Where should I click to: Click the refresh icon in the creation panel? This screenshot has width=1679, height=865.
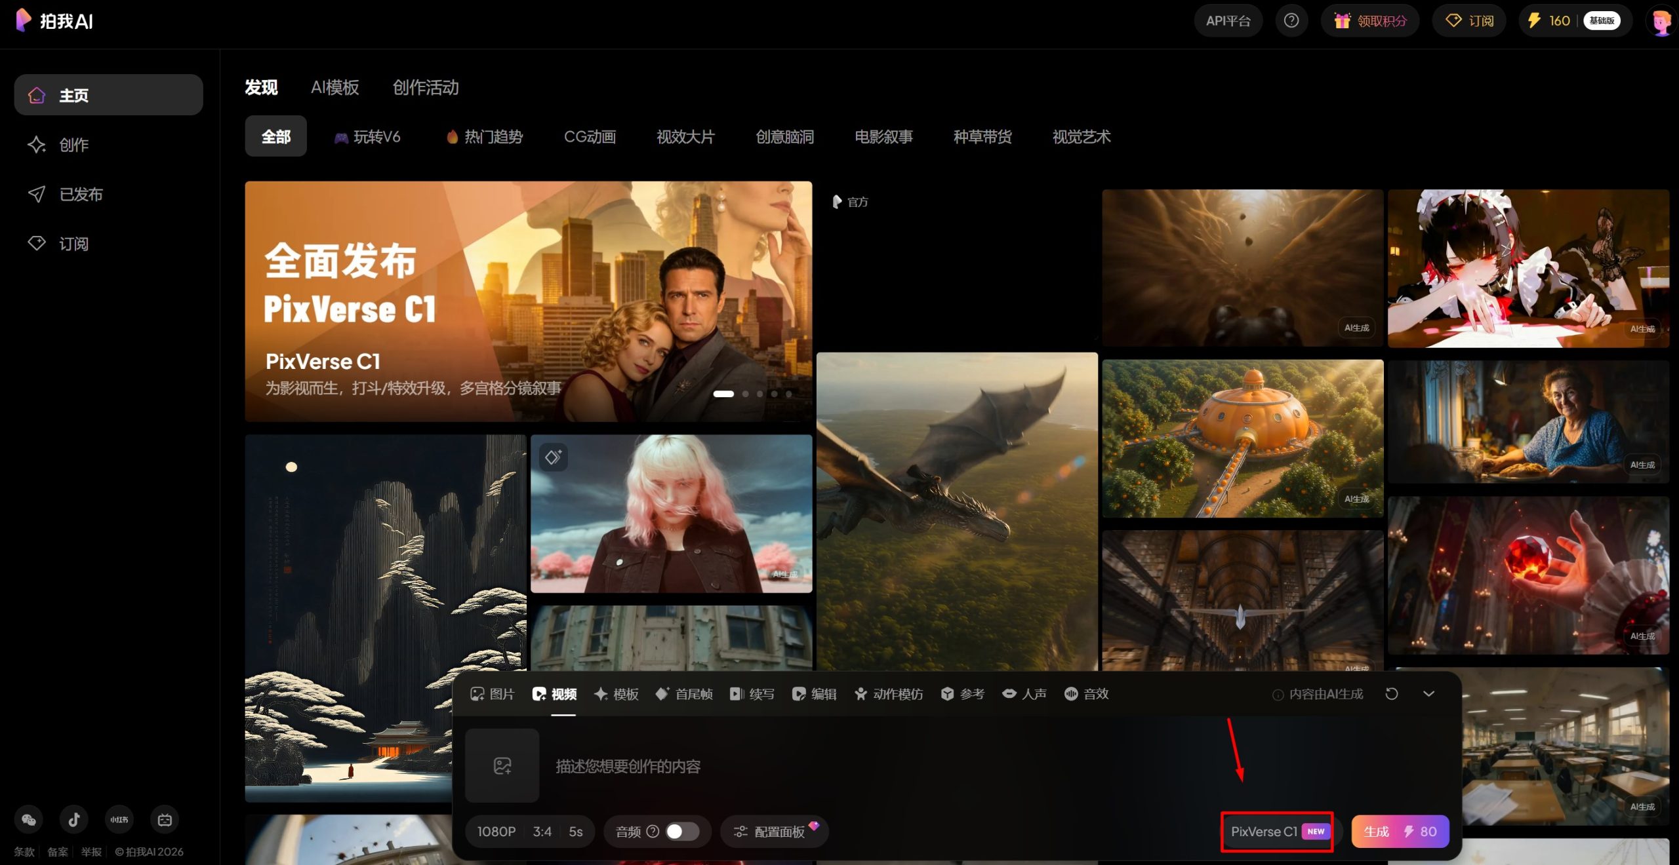pos(1392,693)
